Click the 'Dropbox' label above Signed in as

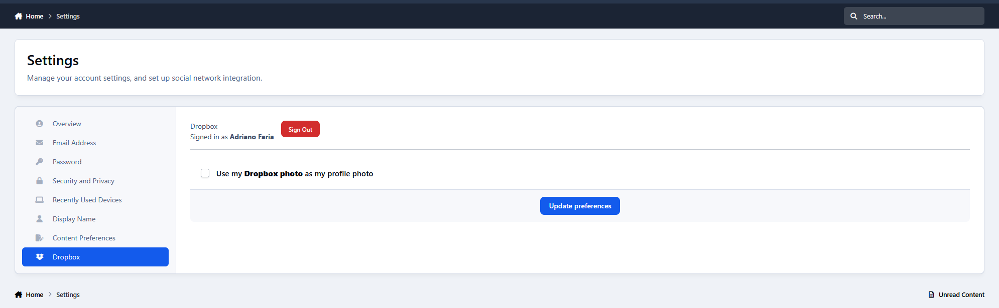click(x=204, y=126)
